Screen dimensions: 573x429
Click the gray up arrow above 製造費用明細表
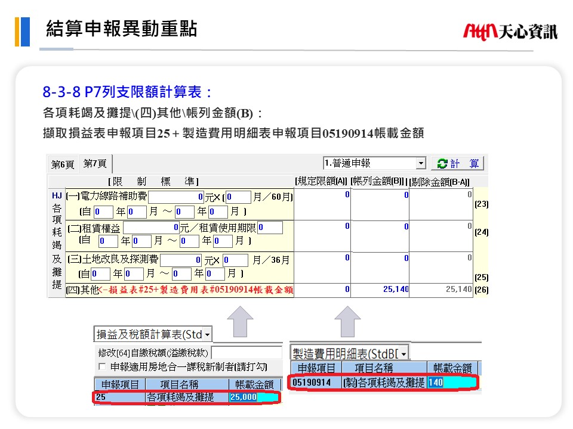(x=348, y=321)
